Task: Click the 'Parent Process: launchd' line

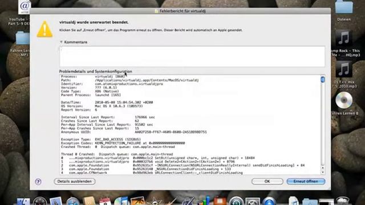Action: pyautogui.click(x=91, y=95)
